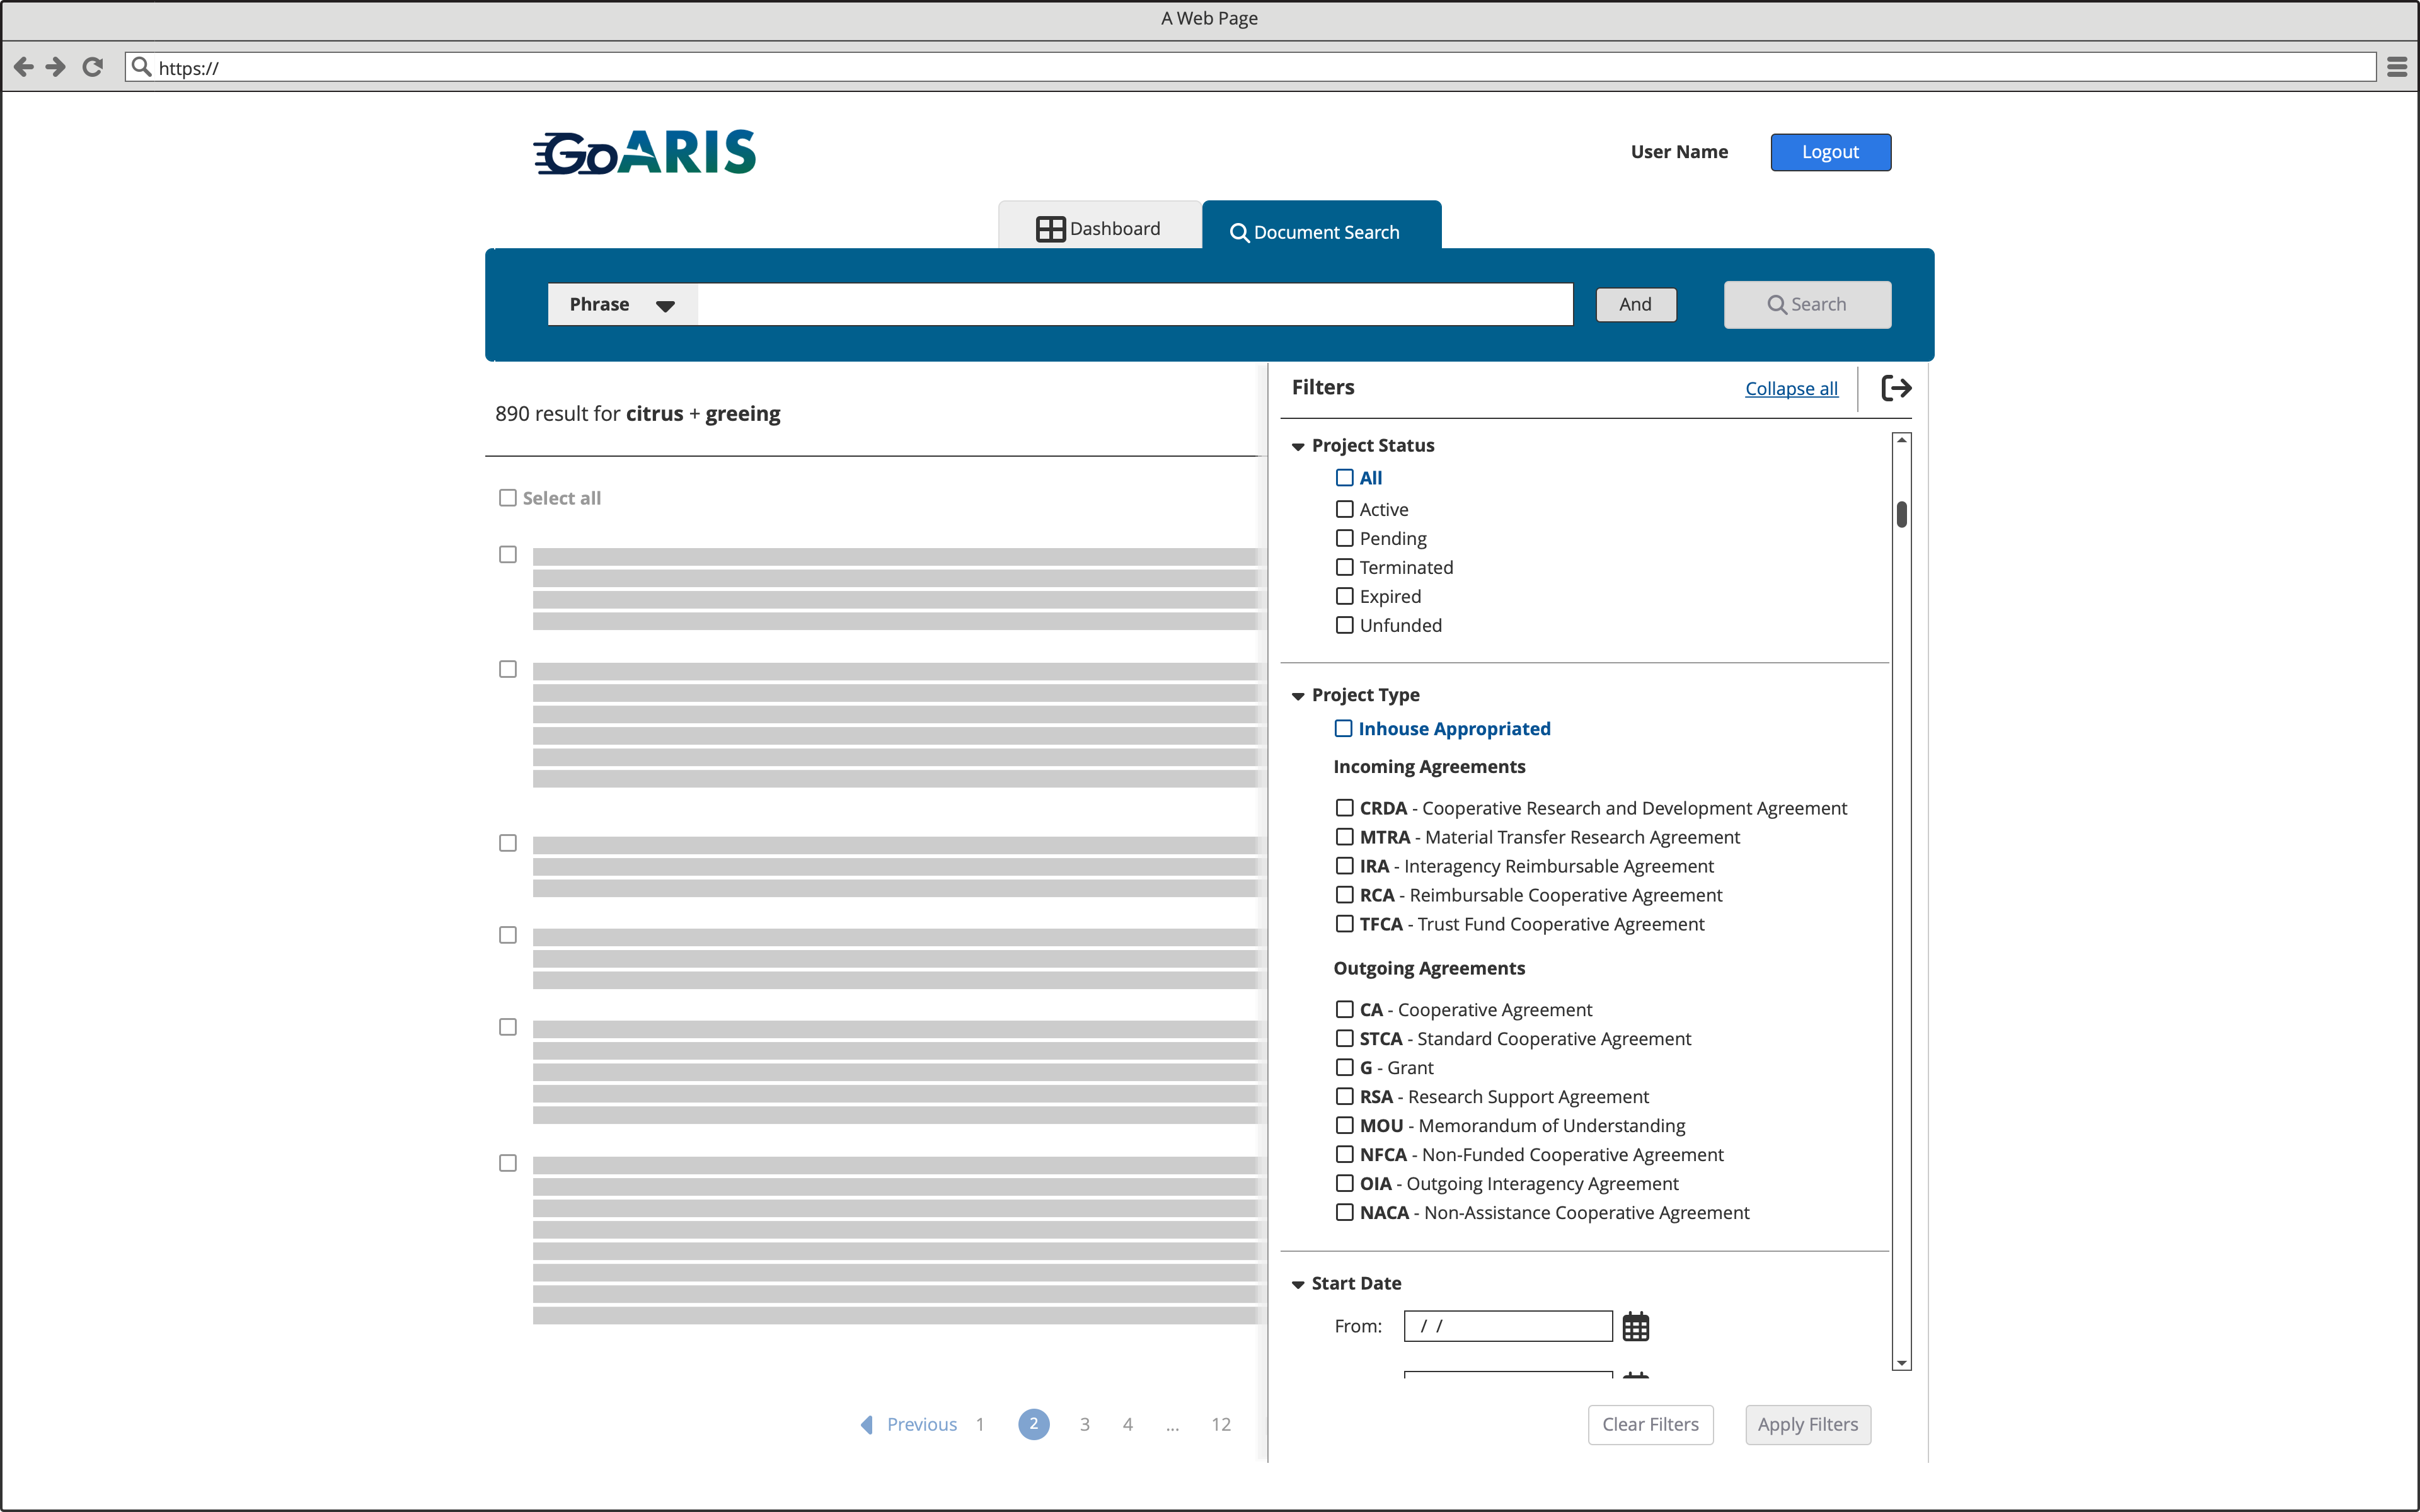
Task: Check the CRDA agreement filter
Action: (1344, 807)
